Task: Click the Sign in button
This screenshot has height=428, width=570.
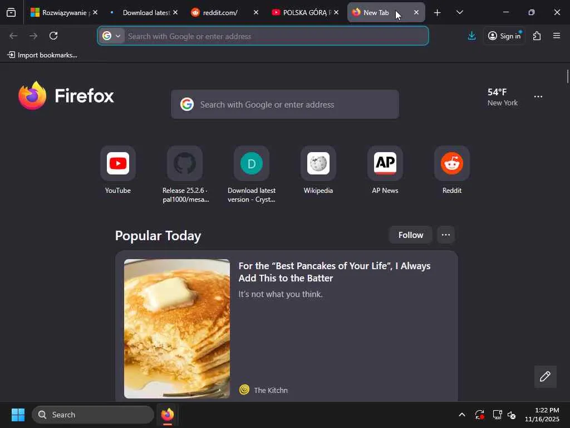Action: pyautogui.click(x=504, y=36)
